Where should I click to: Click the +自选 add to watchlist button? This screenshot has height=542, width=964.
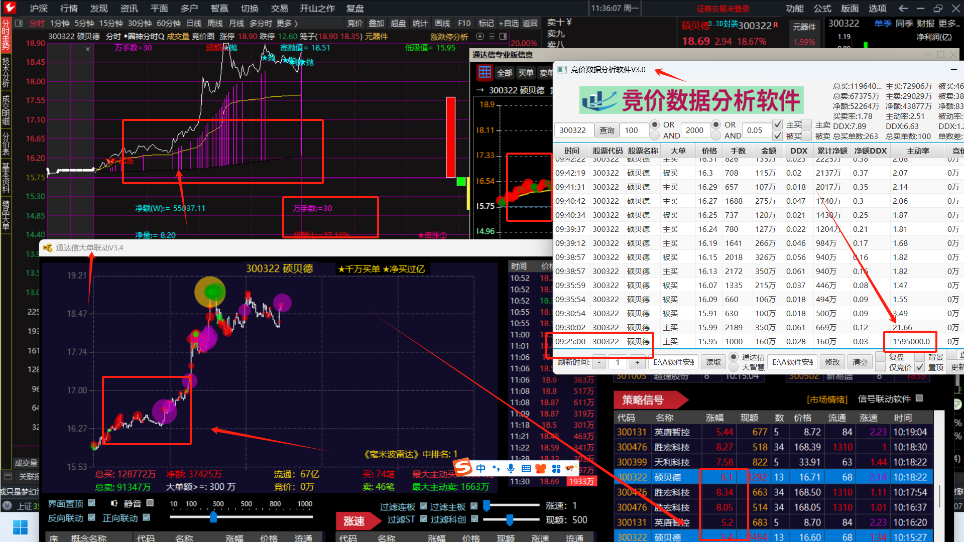(x=509, y=23)
